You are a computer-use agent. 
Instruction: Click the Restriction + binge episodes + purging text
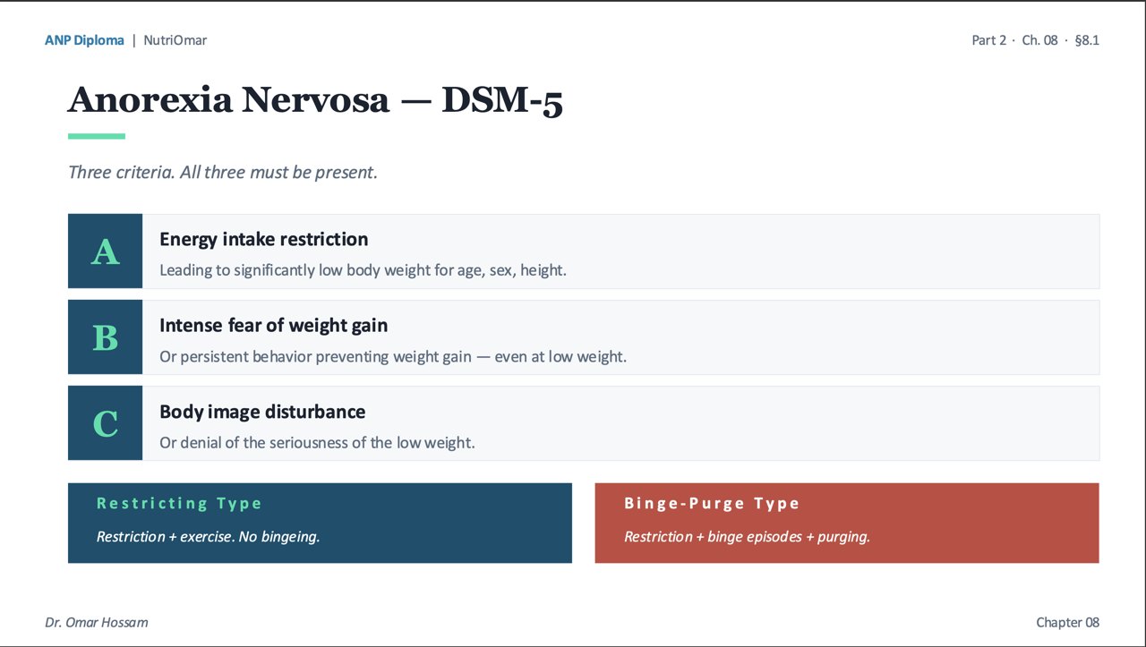[x=747, y=537]
